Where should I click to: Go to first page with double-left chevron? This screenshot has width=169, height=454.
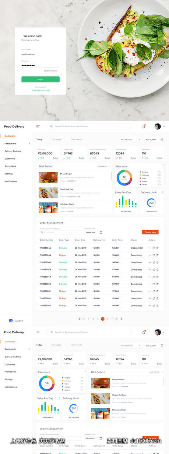(x=79, y=319)
